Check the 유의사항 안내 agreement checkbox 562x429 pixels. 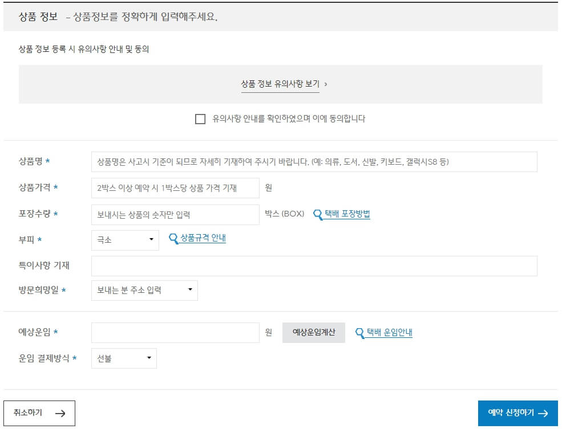200,119
